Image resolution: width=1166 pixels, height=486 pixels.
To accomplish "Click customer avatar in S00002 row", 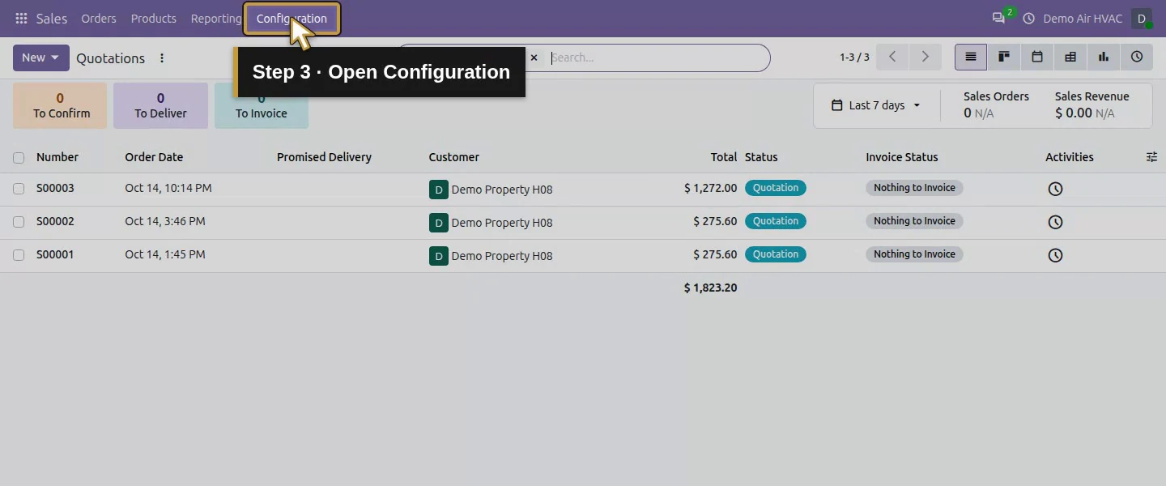I will pos(438,223).
